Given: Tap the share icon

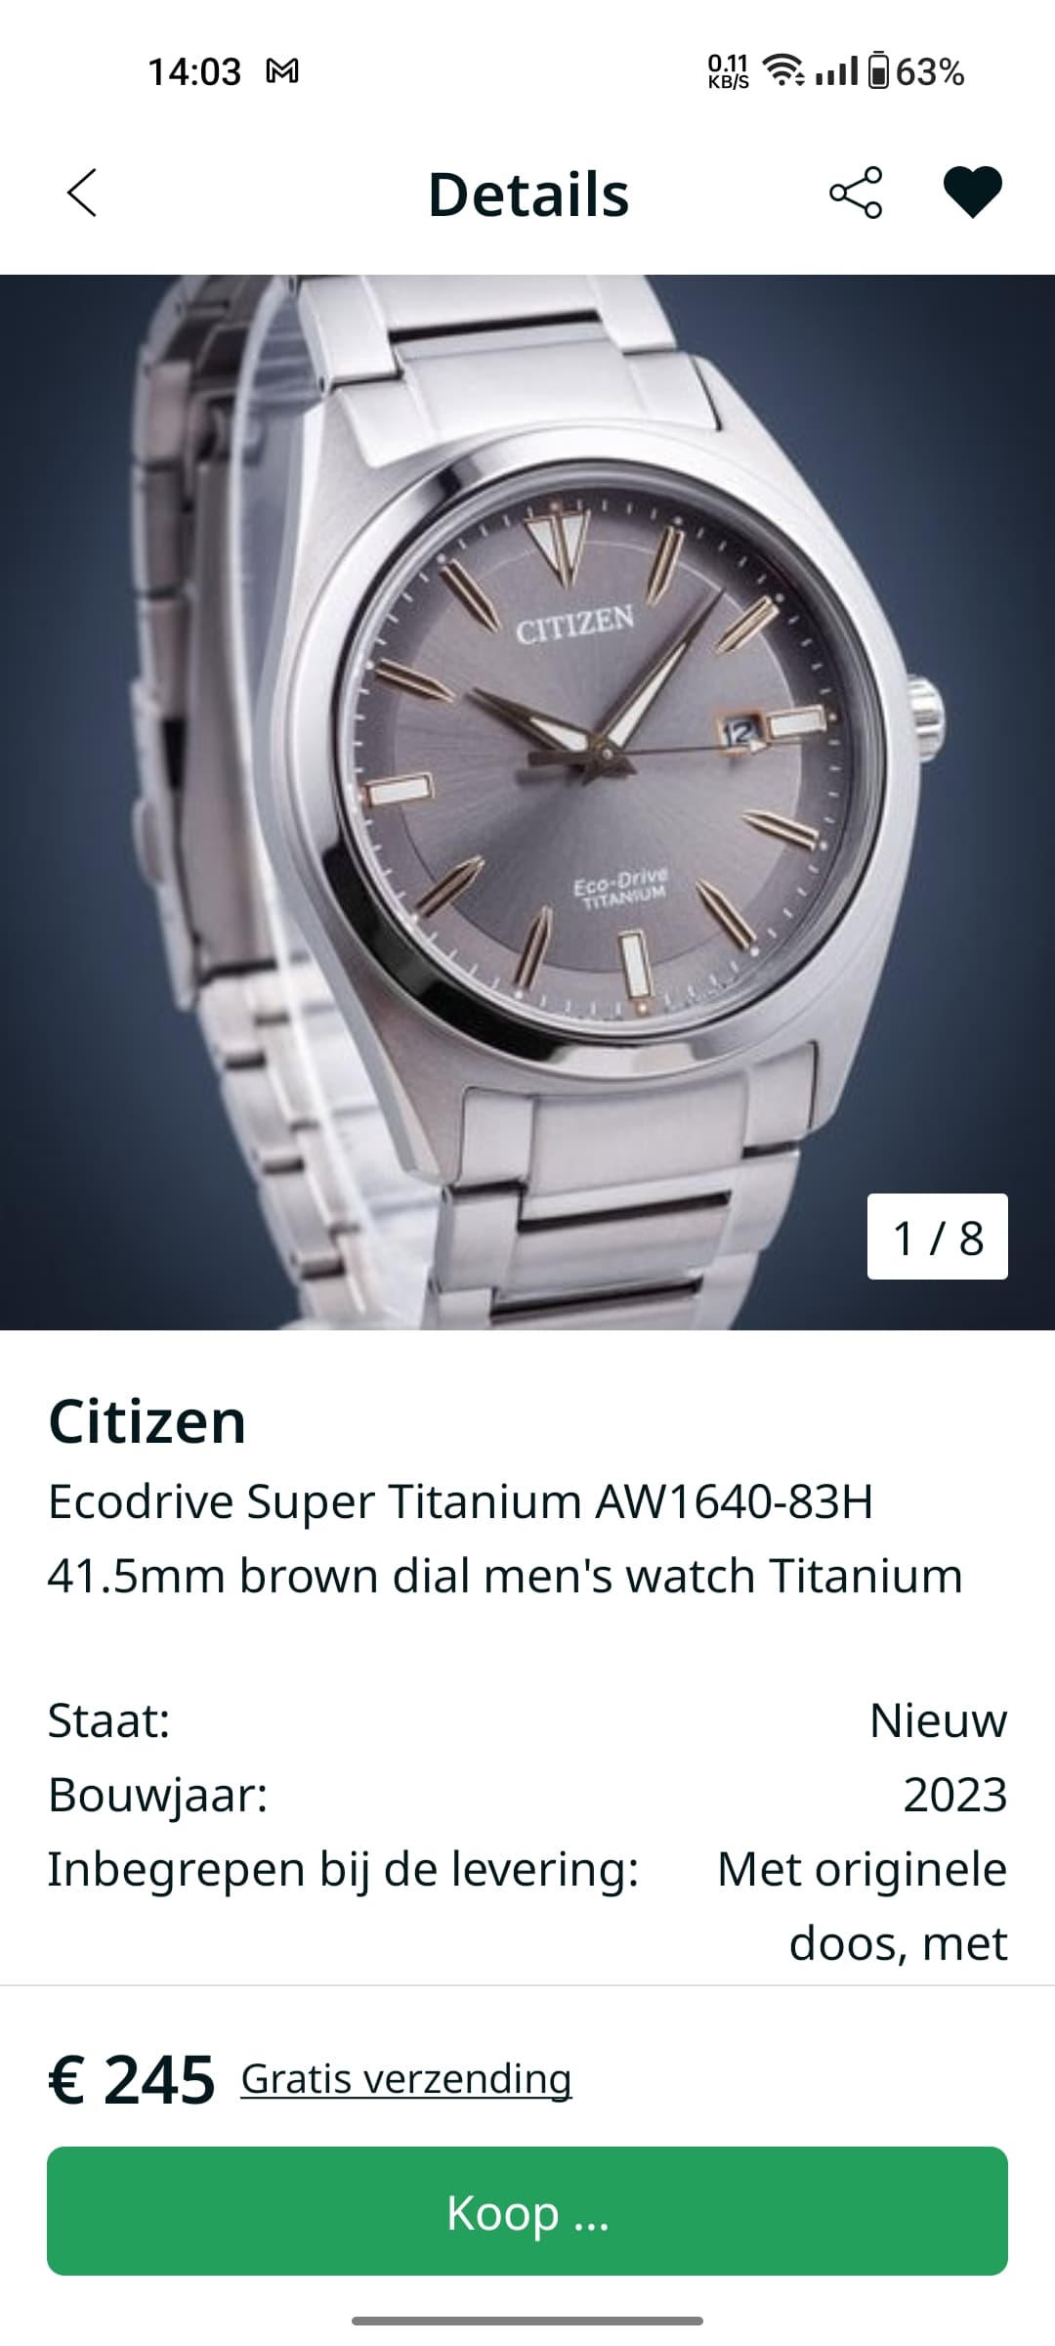Looking at the screenshot, I should (x=856, y=193).
